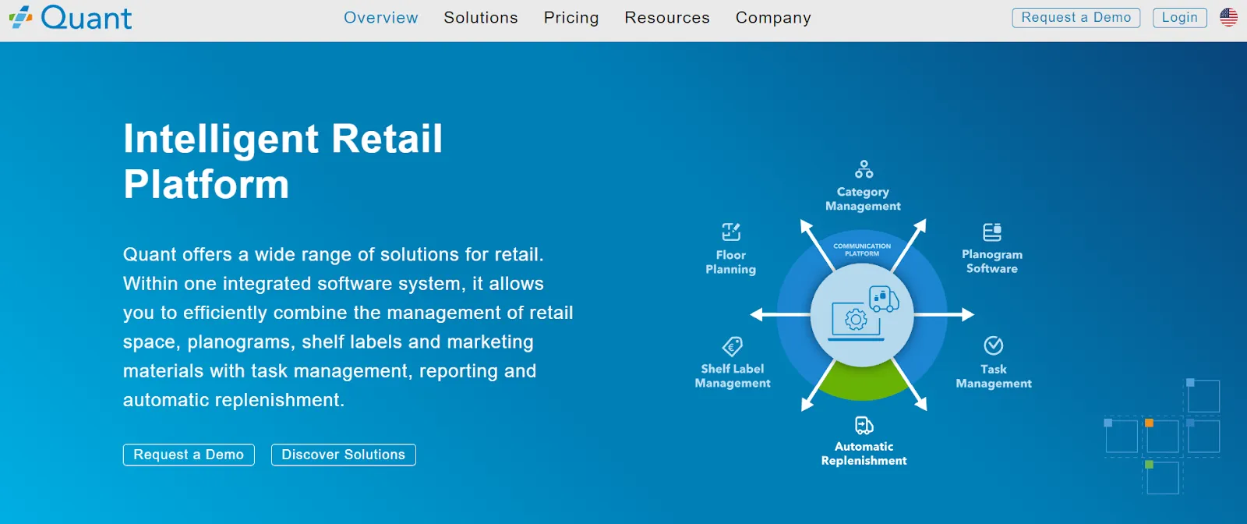Click Request a Demo in header
Screen dimensions: 1247x524
(1076, 18)
